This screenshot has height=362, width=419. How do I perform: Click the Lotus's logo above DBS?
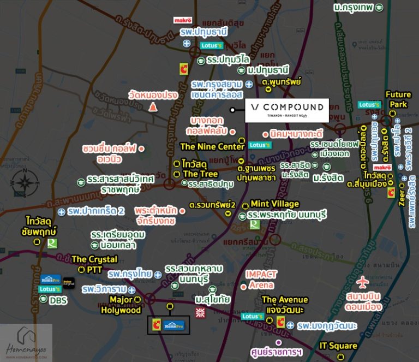click(x=50, y=289)
